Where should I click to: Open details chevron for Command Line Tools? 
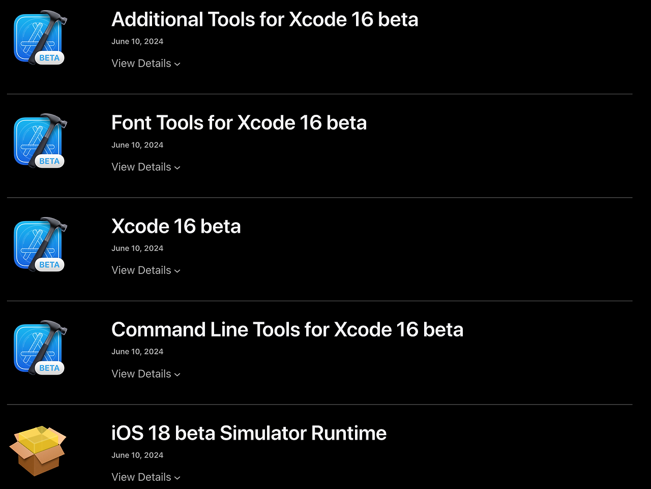click(146, 374)
